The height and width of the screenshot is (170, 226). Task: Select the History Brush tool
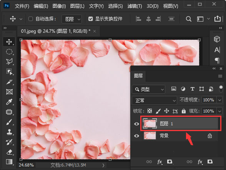point(9,142)
